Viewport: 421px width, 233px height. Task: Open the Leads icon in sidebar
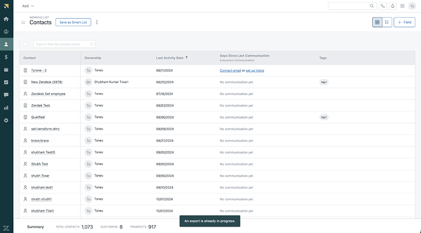(x=6, y=32)
